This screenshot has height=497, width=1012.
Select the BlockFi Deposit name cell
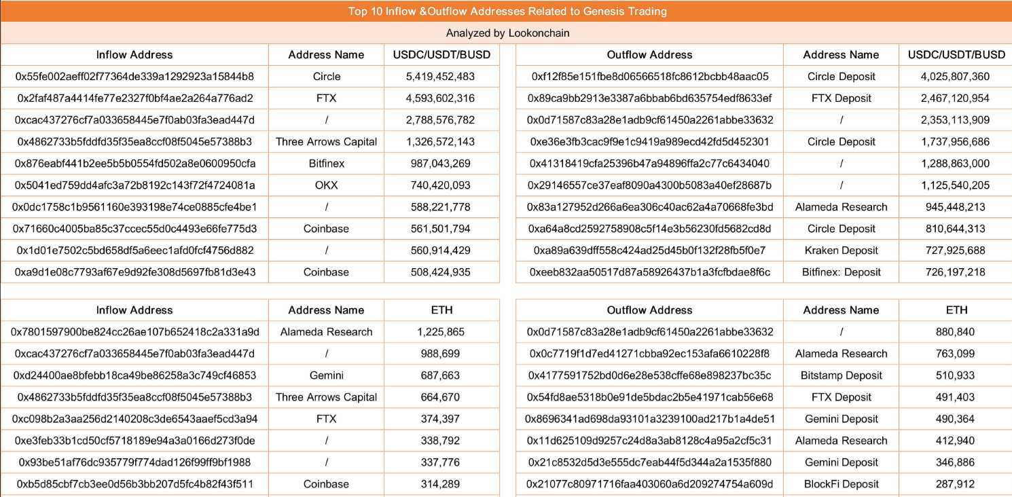[x=841, y=484]
